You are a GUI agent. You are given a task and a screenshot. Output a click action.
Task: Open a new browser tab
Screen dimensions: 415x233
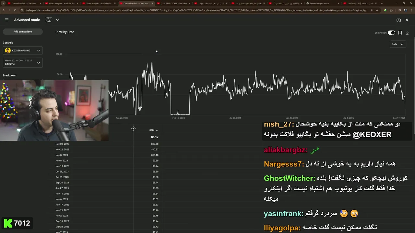coord(382,3)
